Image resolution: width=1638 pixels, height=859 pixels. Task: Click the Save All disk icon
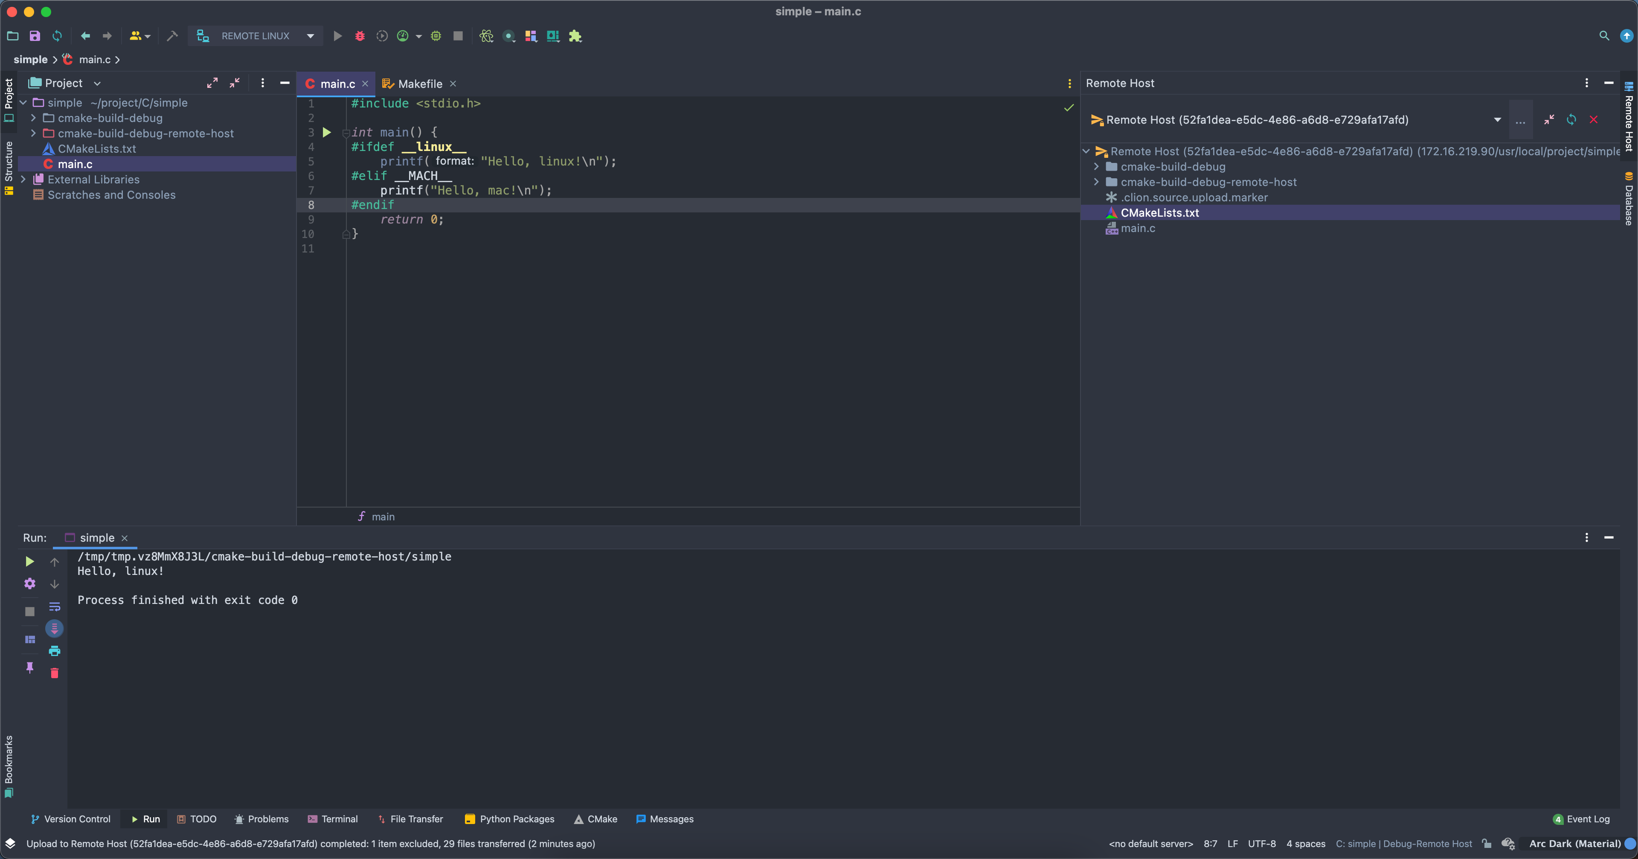[x=35, y=36]
